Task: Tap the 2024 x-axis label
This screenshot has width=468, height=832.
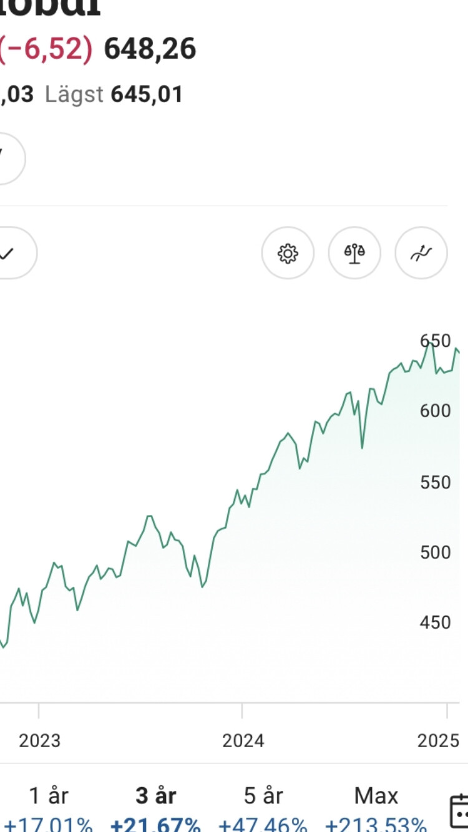Action: coord(243,741)
